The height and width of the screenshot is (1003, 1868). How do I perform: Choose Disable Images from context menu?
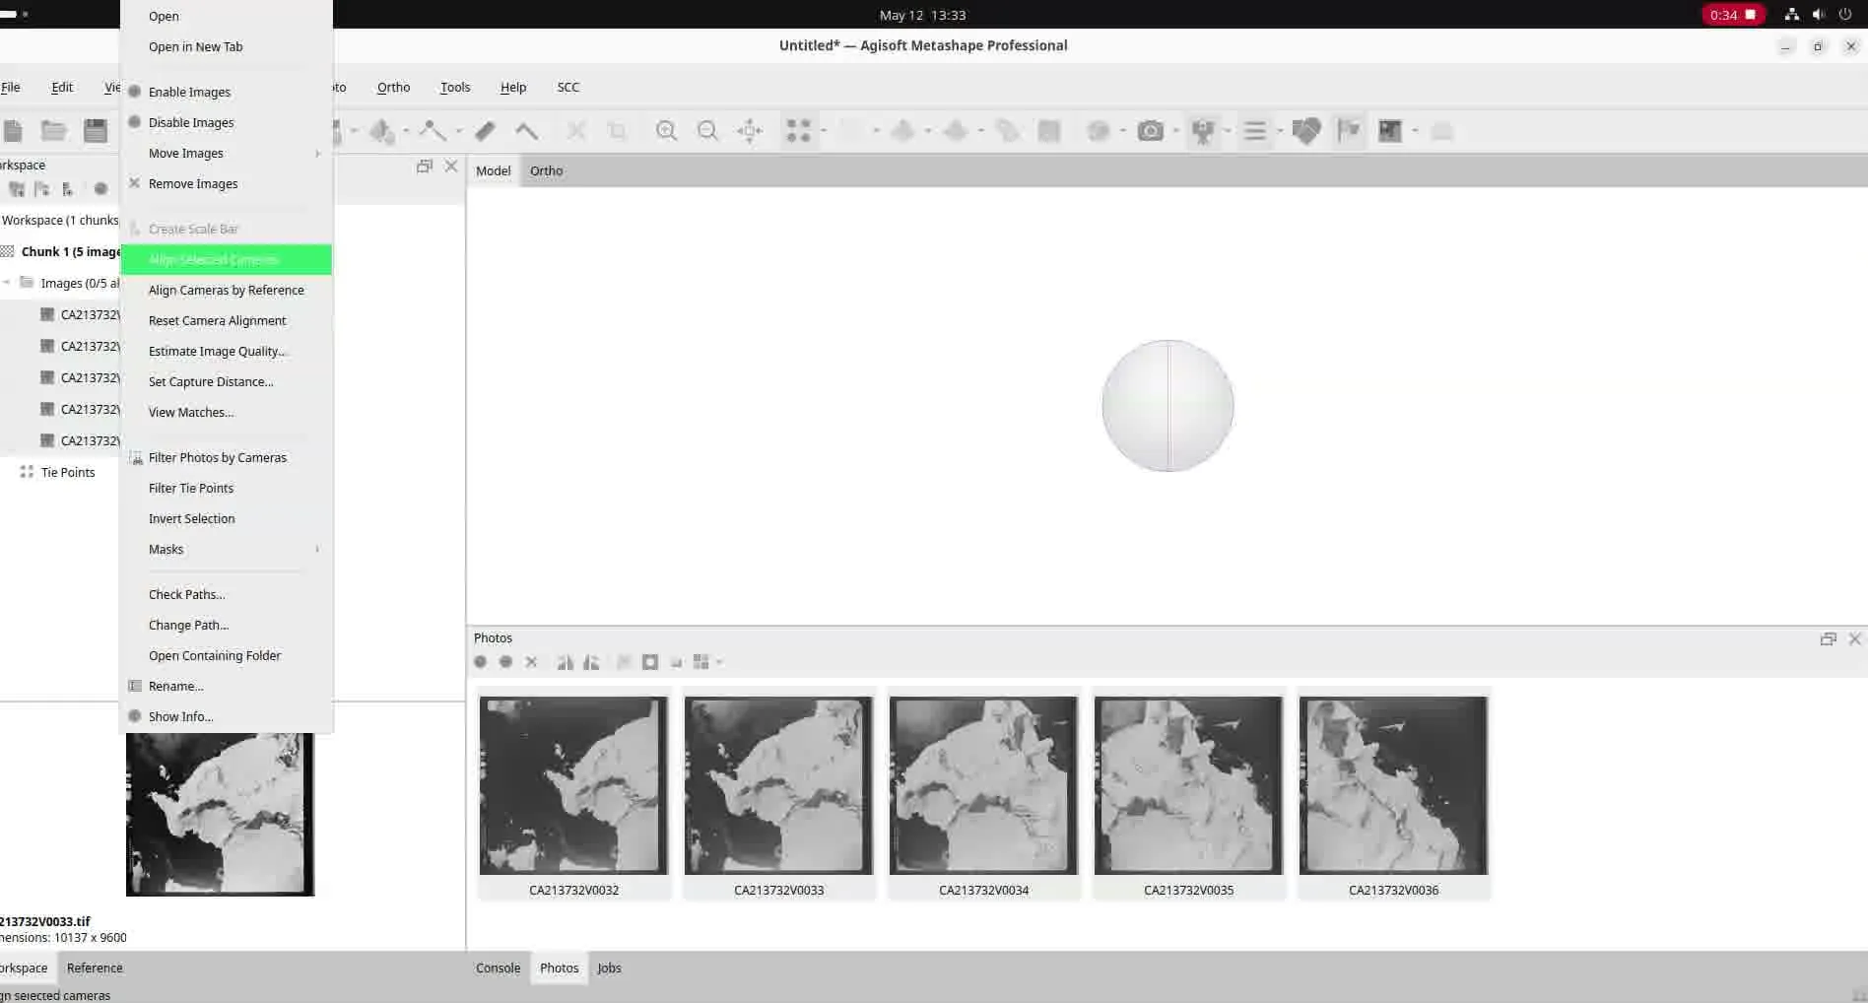[x=226, y=122]
